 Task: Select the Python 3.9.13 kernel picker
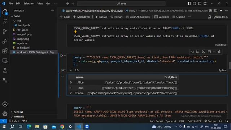218,17
